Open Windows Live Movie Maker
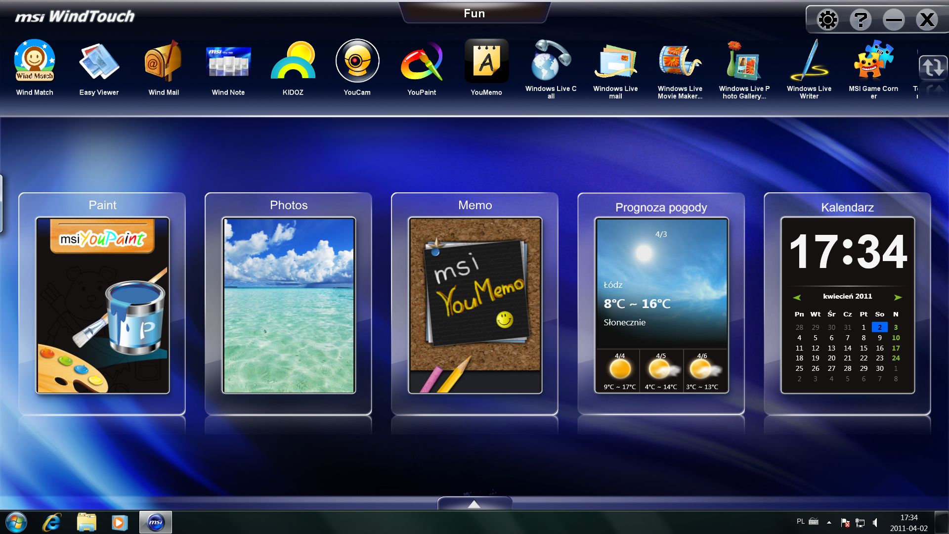Image resolution: width=949 pixels, height=534 pixels. coord(680,62)
